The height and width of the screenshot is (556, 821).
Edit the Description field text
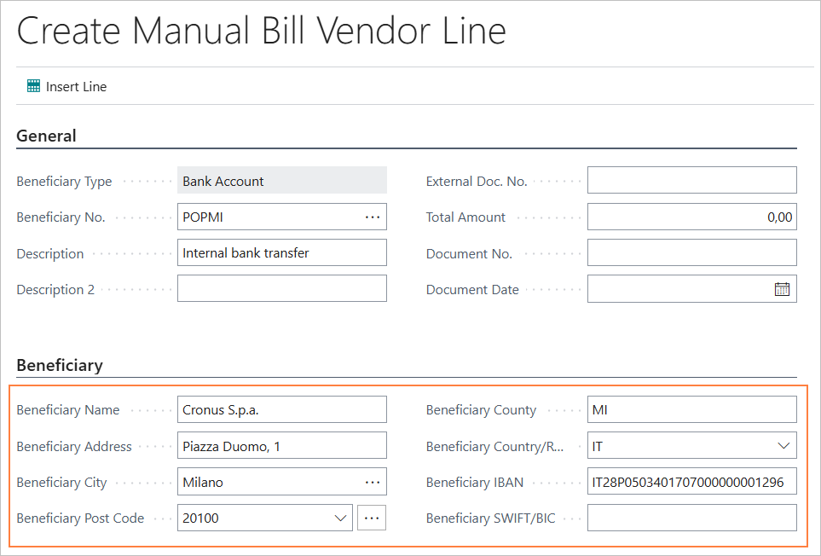pyautogui.click(x=281, y=253)
